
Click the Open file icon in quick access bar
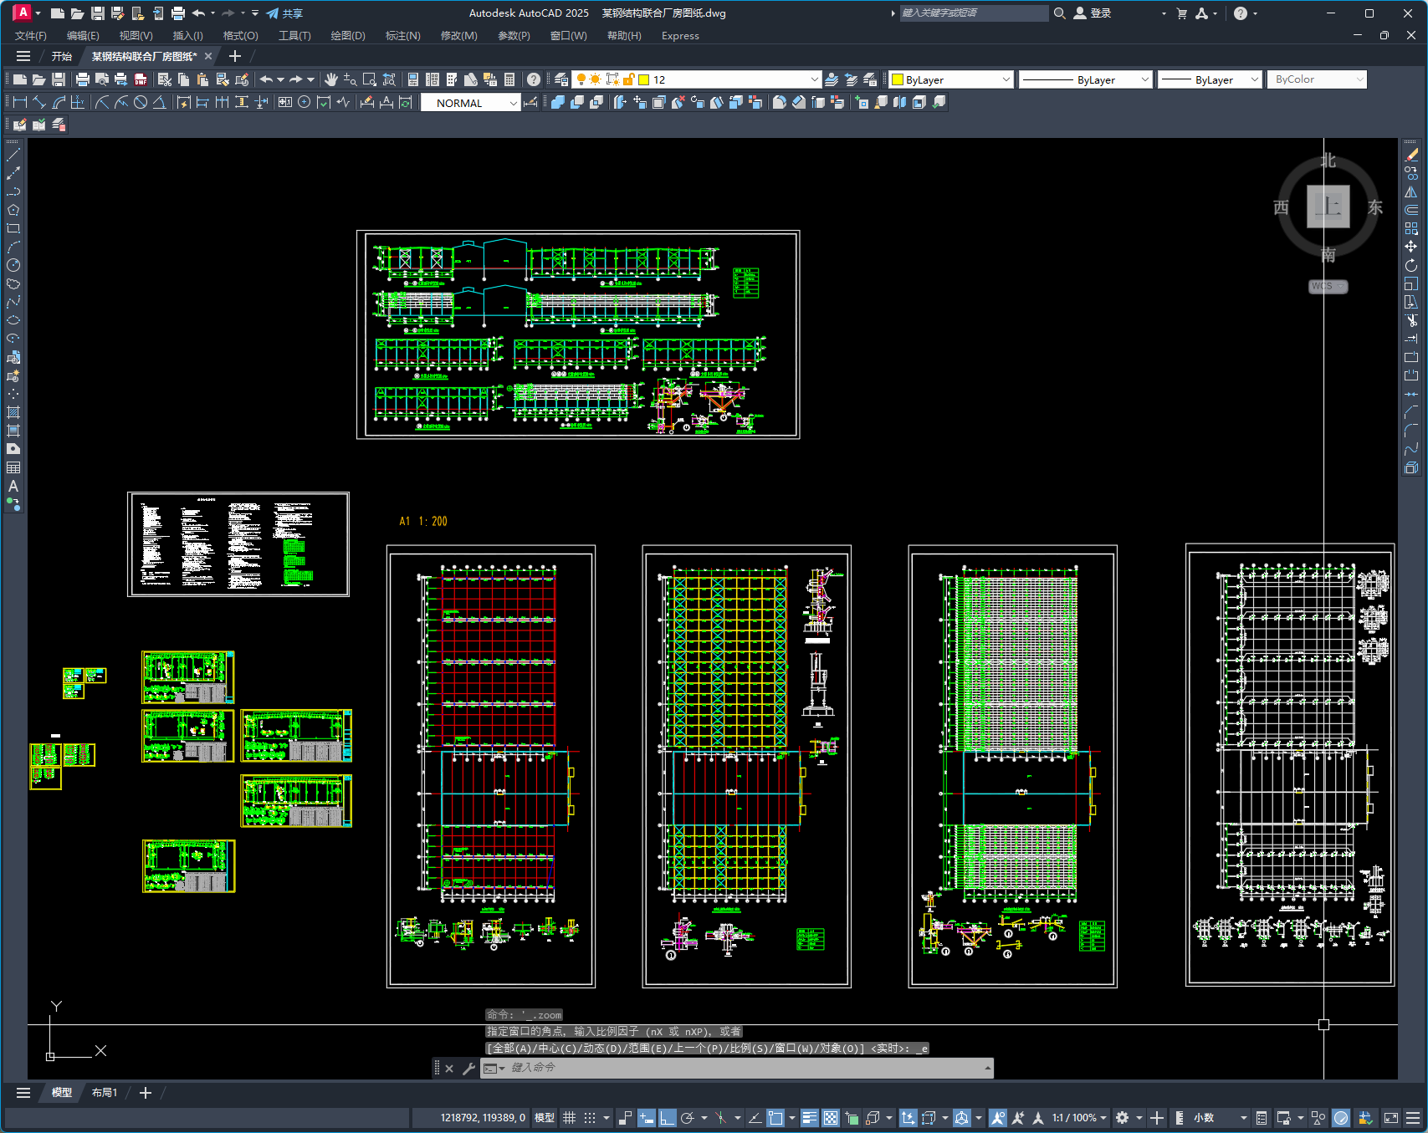(77, 13)
